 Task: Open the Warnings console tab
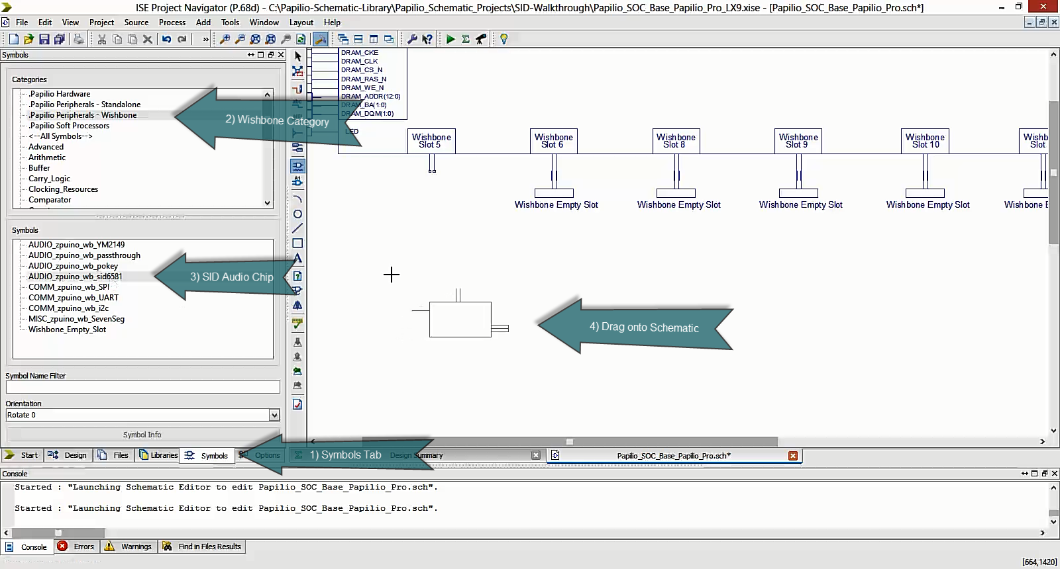pyautogui.click(x=129, y=547)
